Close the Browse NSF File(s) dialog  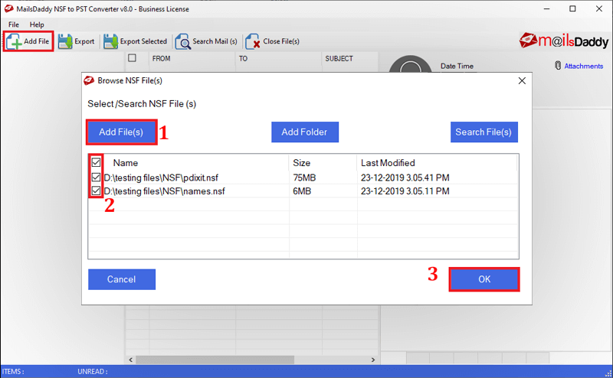point(522,81)
